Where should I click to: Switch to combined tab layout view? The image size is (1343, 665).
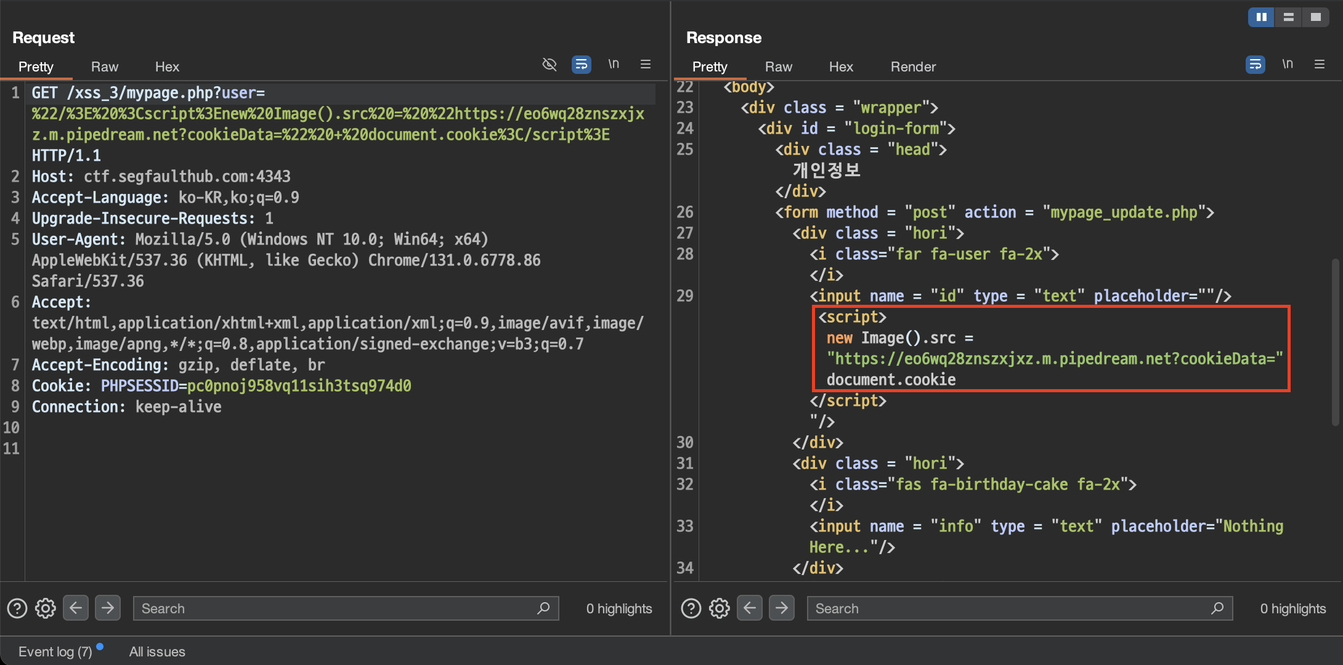1315,17
